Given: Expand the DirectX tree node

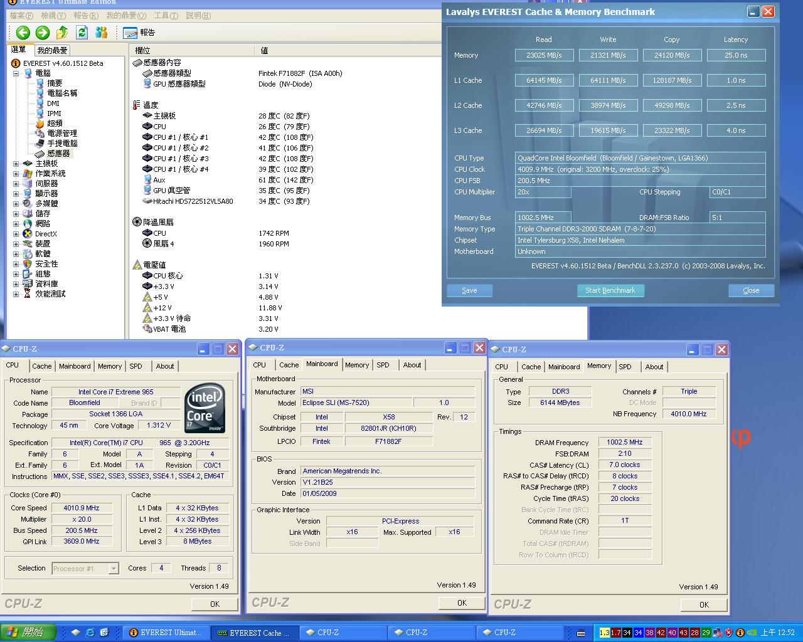Looking at the screenshot, I should (x=16, y=234).
